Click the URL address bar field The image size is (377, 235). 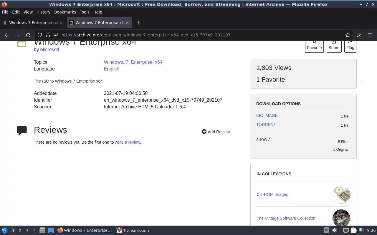(x=194, y=35)
